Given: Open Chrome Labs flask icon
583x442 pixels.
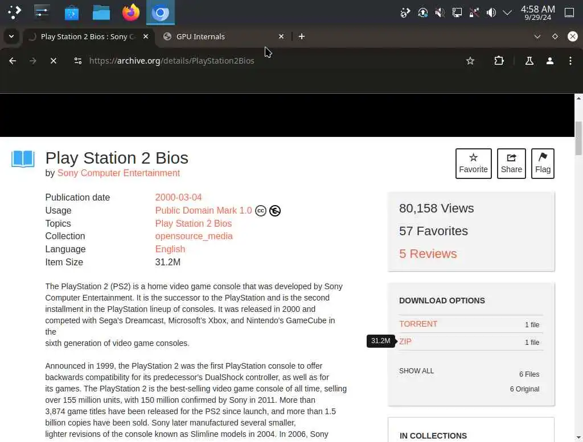Looking at the screenshot, I should [x=529, y=61].
